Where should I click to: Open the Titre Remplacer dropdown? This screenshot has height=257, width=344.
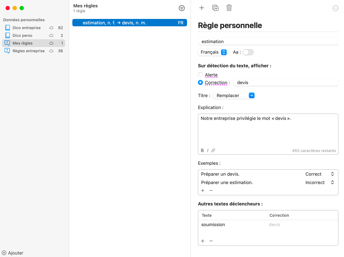click(x=234, y=95)
